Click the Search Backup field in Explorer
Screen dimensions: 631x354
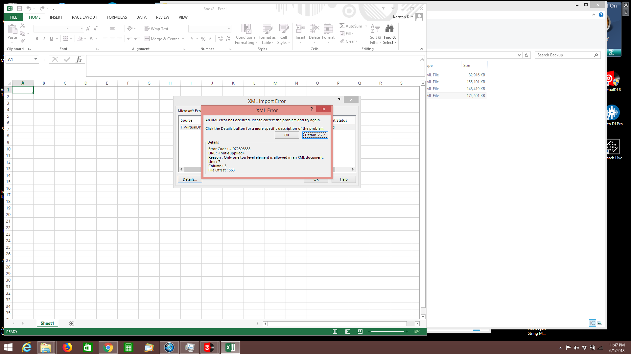pos(567,55)
